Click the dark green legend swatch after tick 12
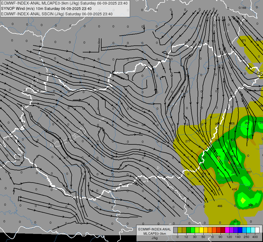This screenshot has width=263, height=242. click(189, 230)
